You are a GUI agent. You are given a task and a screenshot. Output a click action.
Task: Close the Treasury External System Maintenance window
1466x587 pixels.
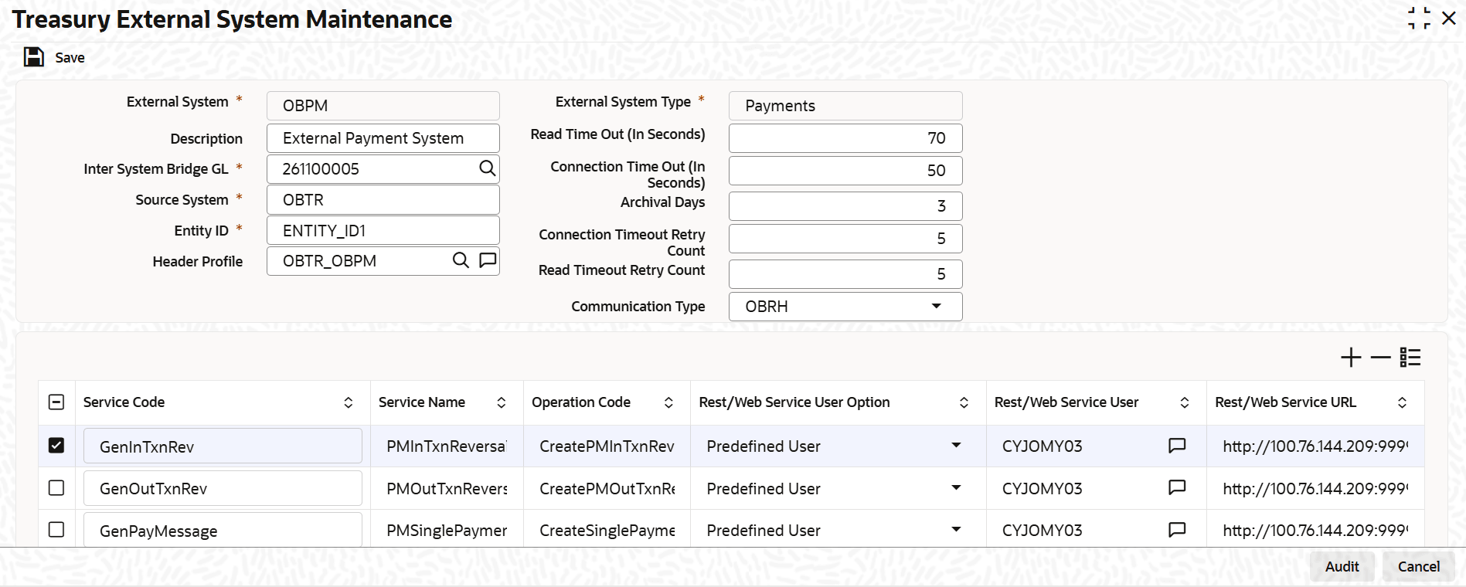[x=1449, y=18]
